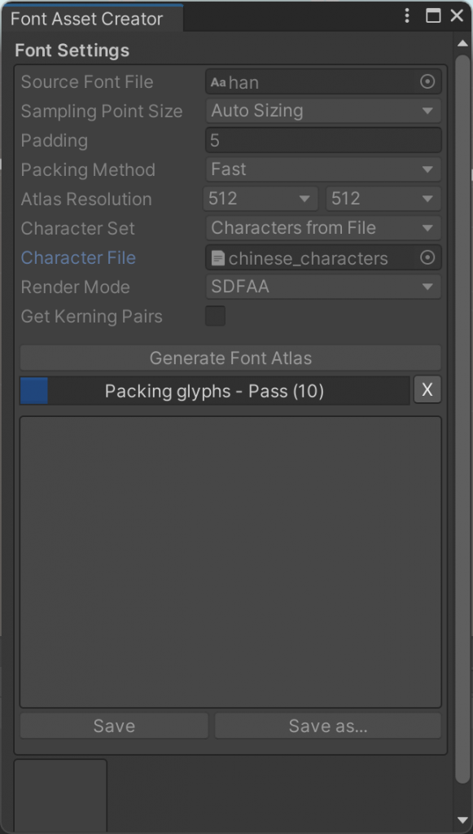
Task: Open the panel's three-dot options menu
Action: (x=407, y=15)
